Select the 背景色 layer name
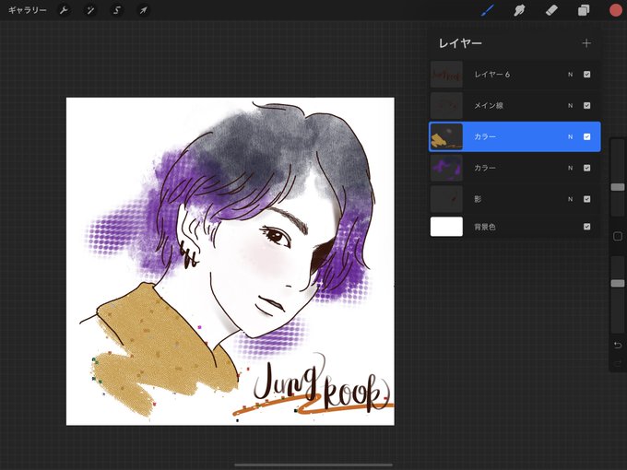 pyautogui.click(x=485, y=227)
